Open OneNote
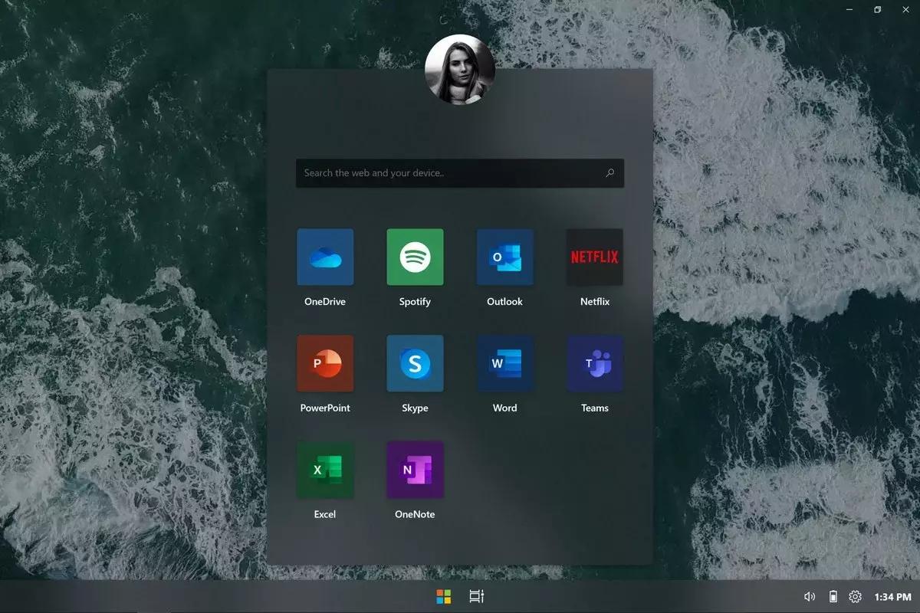 (x=415, y=469)
